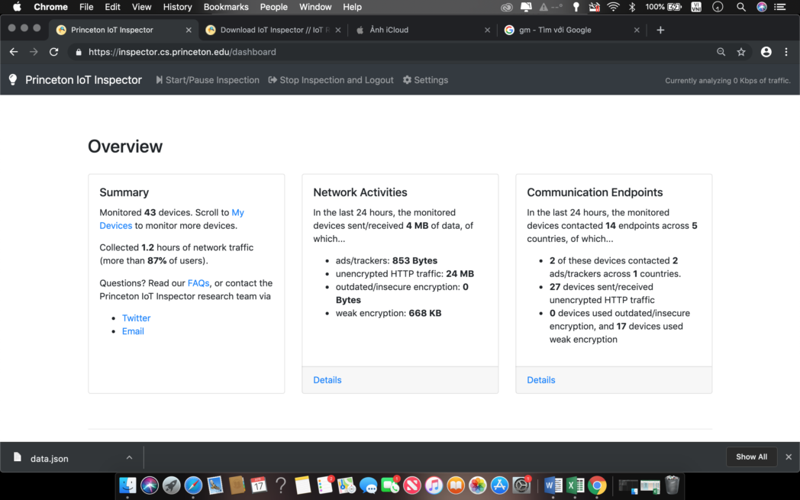Open the Help menu
The image size is (800, 500).
point(352,7)
